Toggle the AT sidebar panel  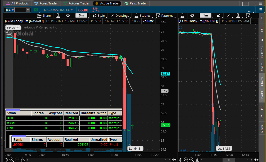coord(262,39)
